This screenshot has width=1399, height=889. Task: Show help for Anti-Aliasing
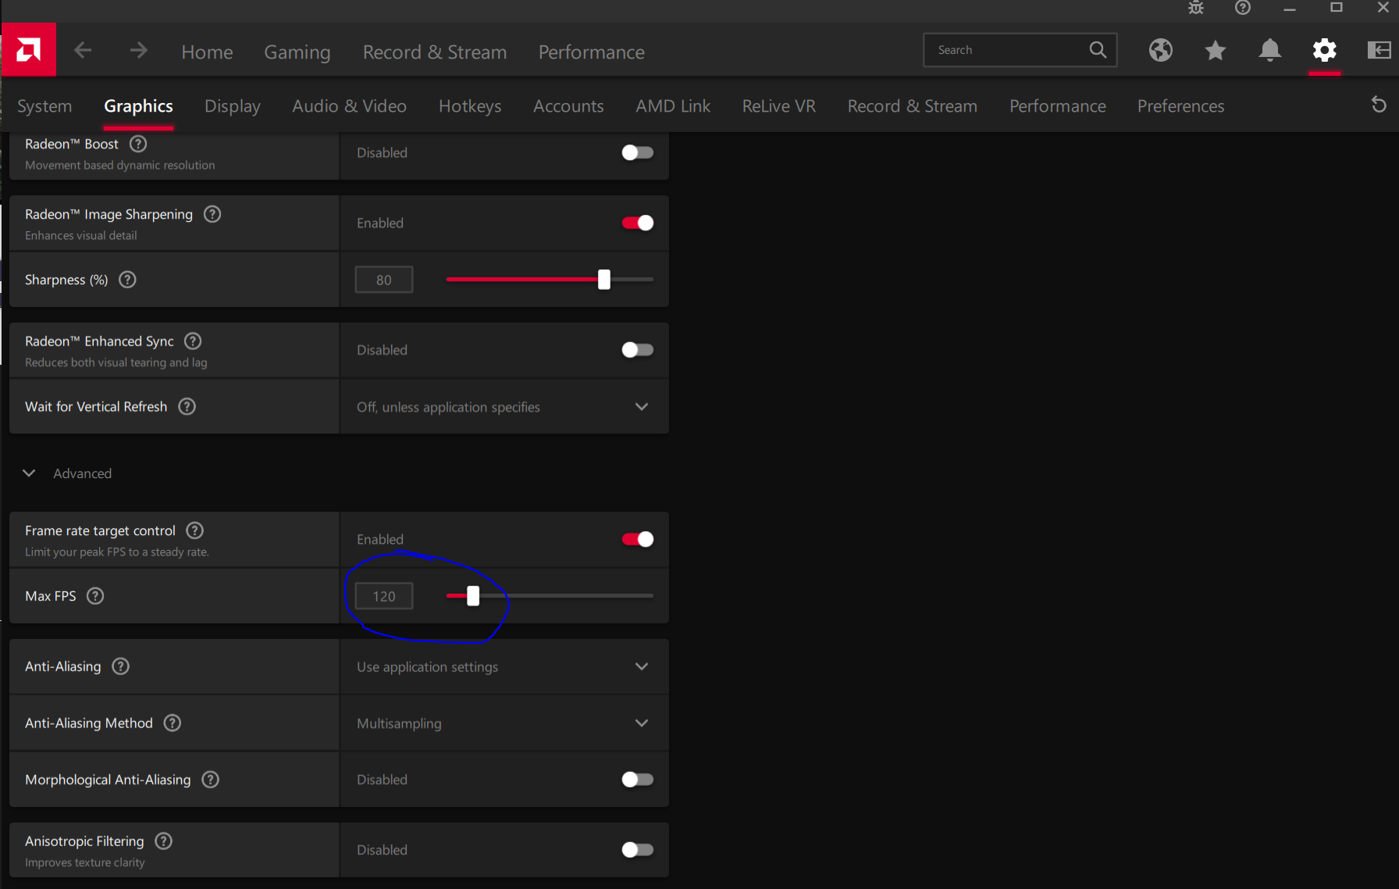(121, 666)
